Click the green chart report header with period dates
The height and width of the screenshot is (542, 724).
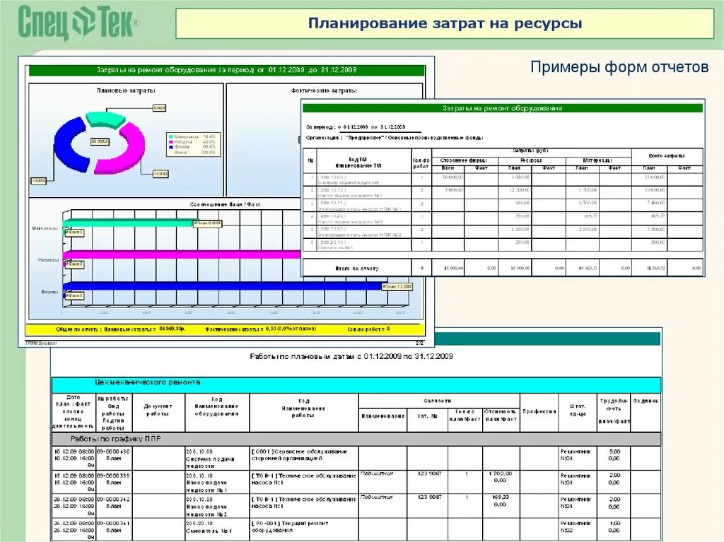pyautogui.click(x=227, y=70)
